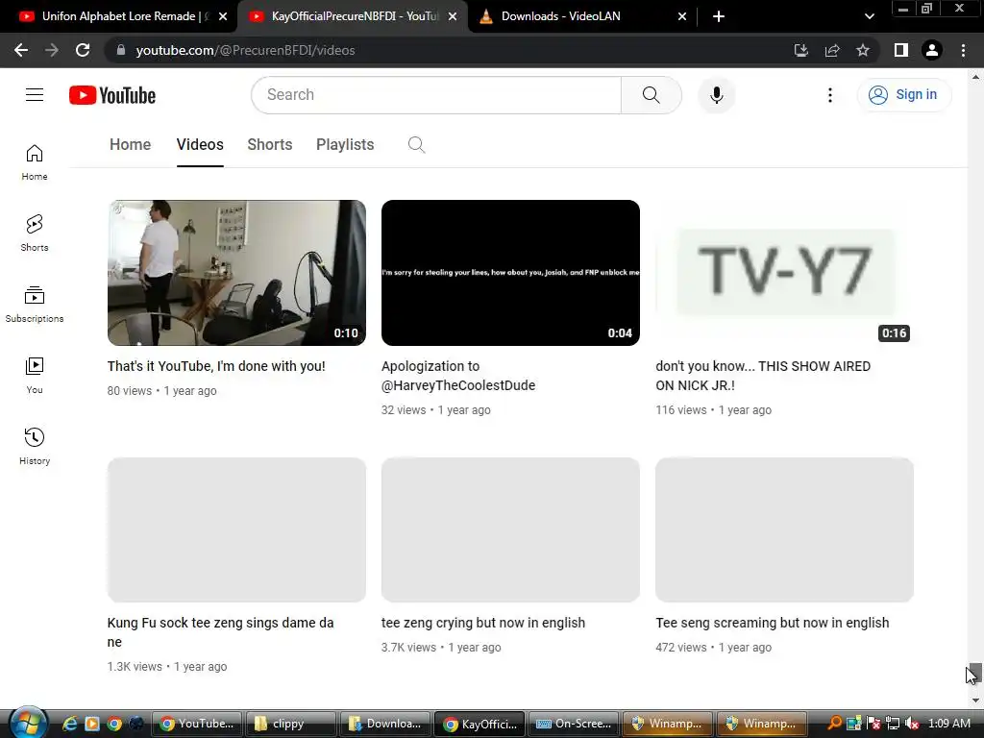Open Shorts in the left sidebar
Viewport: 984px width, 738px height.
[x=35, y=234]
